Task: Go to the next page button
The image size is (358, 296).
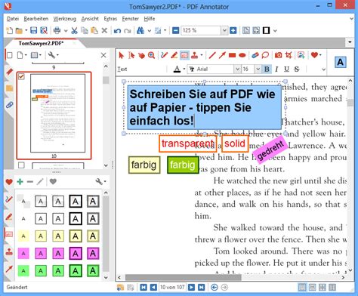Action: 191,287
